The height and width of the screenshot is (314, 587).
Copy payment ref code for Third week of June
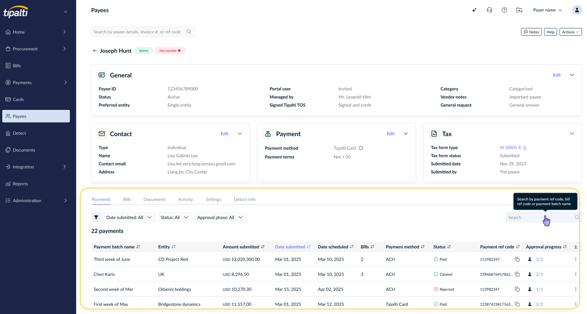tap(517, 259)
